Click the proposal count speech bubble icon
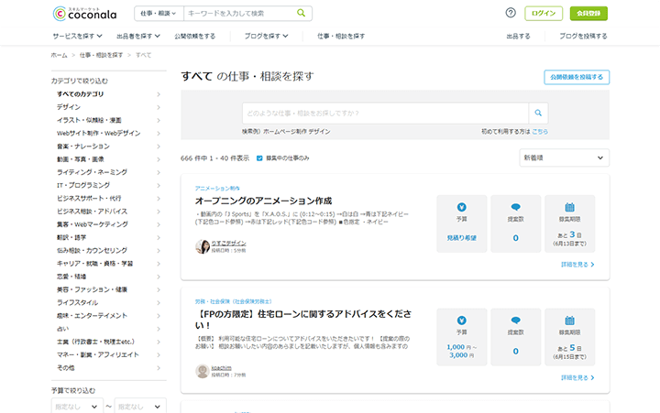 [x=515, y=207]
